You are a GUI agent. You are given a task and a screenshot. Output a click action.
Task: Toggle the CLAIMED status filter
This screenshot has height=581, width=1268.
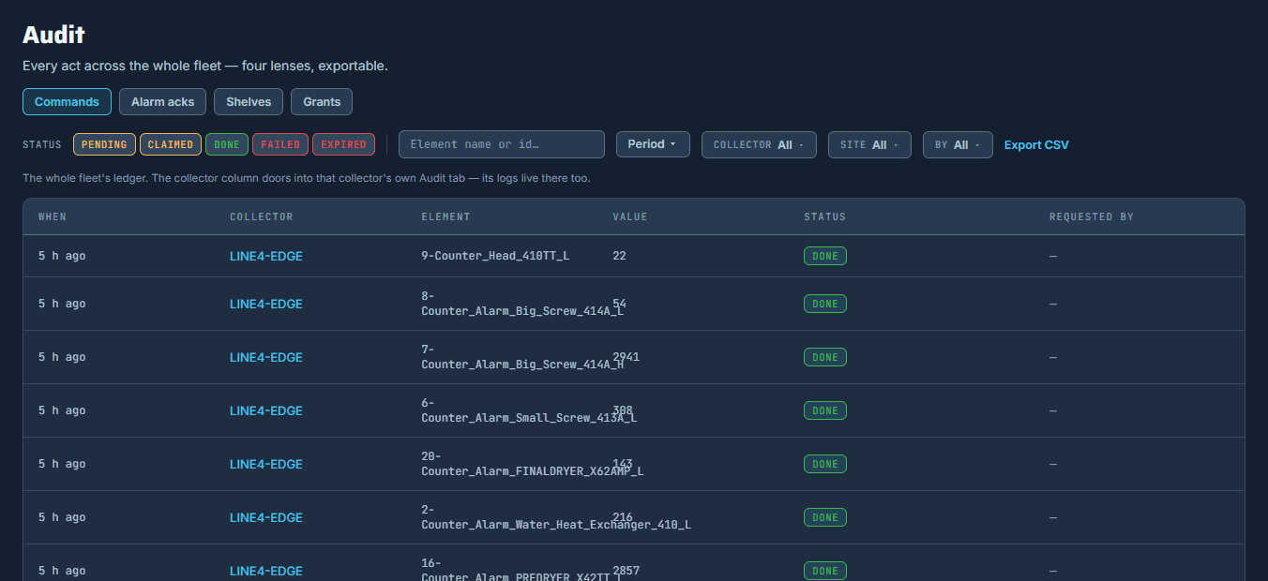click(171, 144)
